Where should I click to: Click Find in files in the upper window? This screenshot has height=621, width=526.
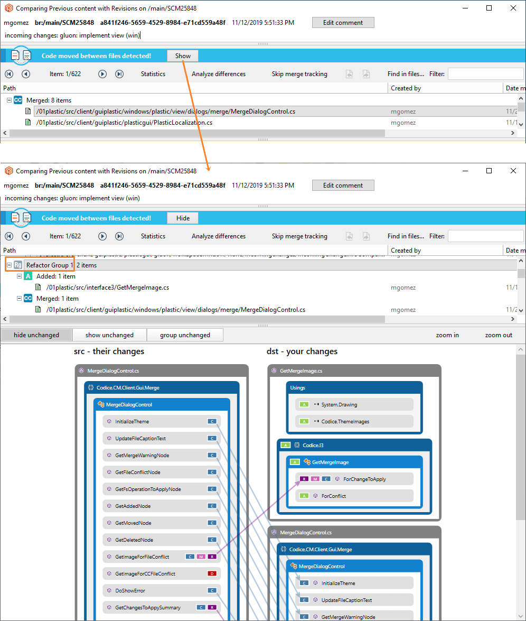click(406, 74)
